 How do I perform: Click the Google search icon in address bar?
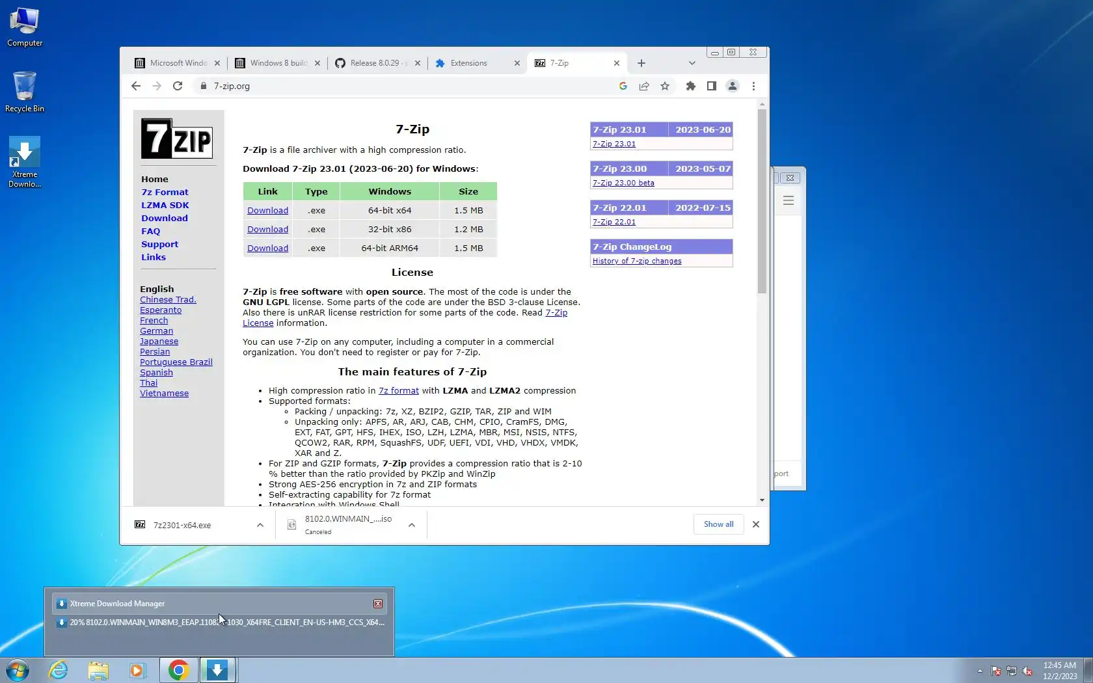coord(623,86)
